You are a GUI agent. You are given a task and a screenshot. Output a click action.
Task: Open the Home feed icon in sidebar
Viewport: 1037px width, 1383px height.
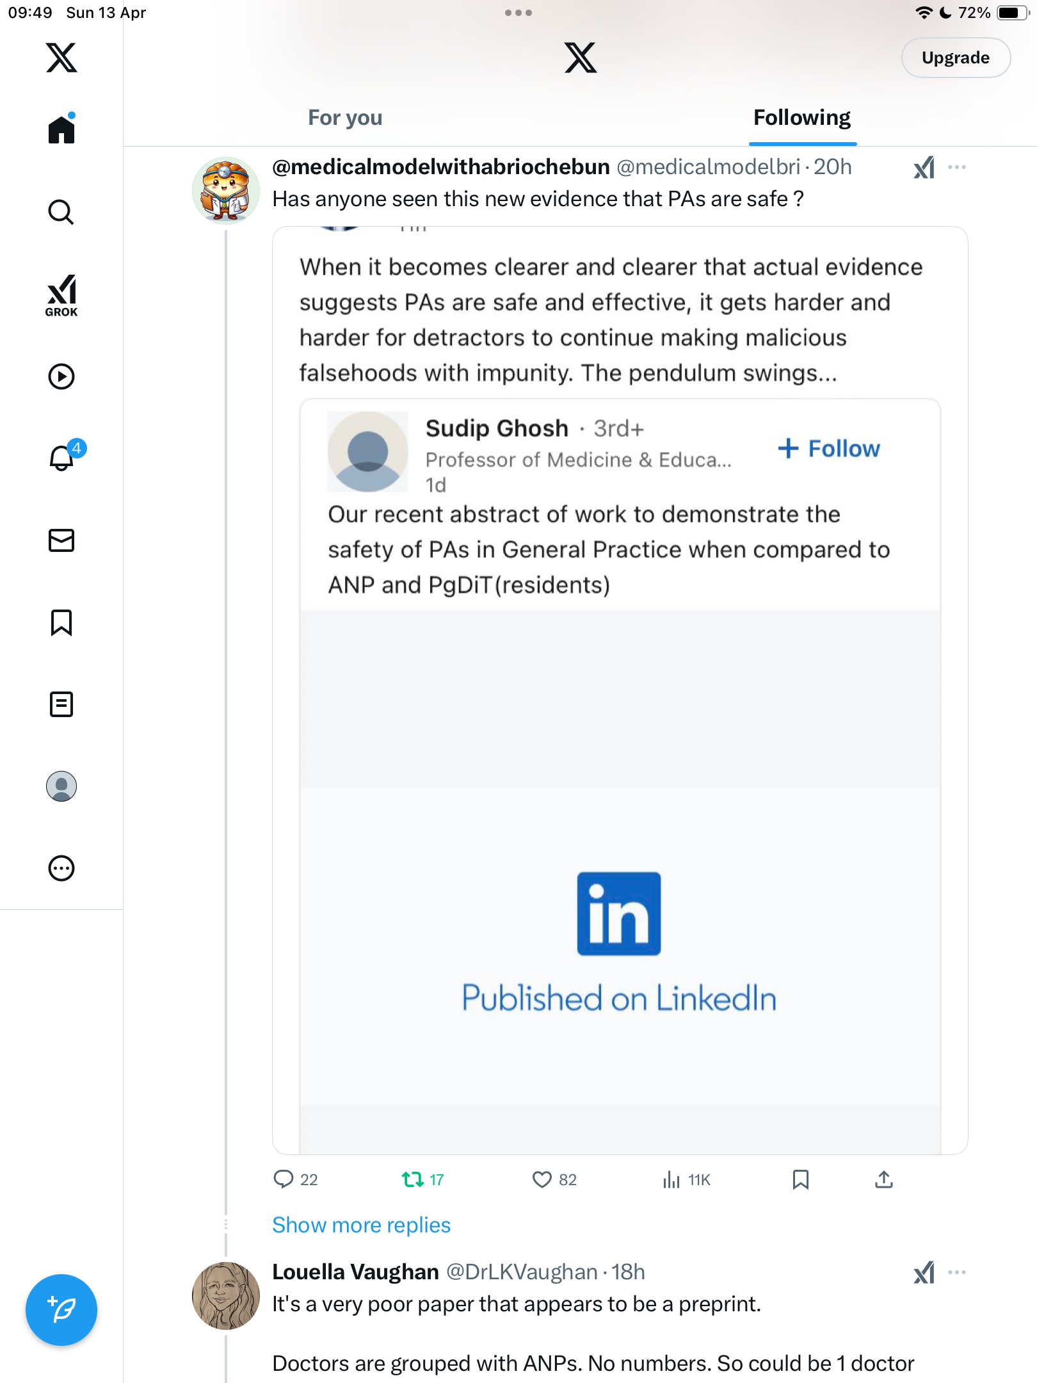click(61, 129)
